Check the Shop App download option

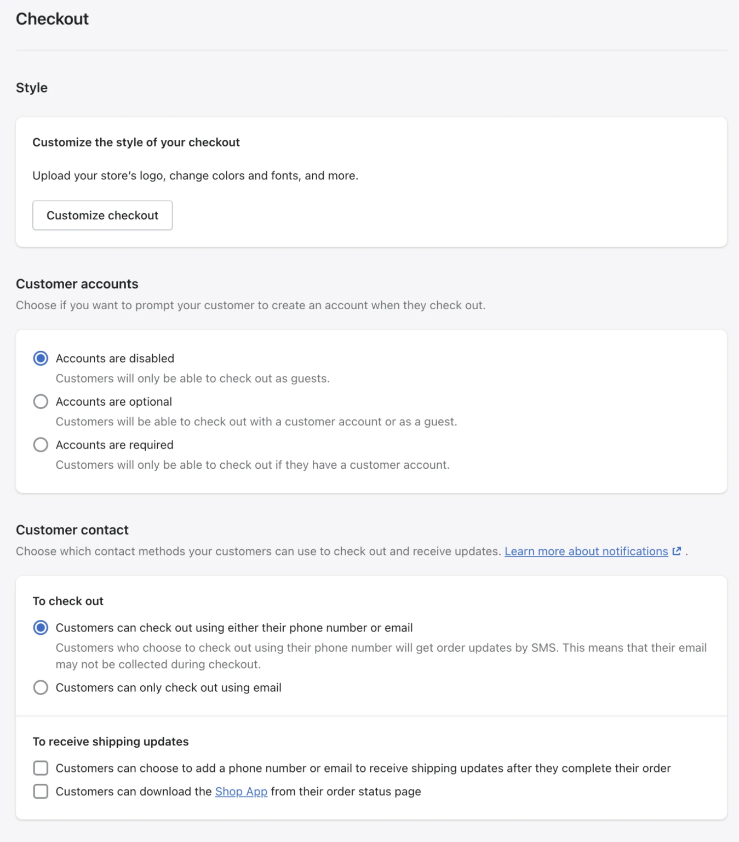41,791
